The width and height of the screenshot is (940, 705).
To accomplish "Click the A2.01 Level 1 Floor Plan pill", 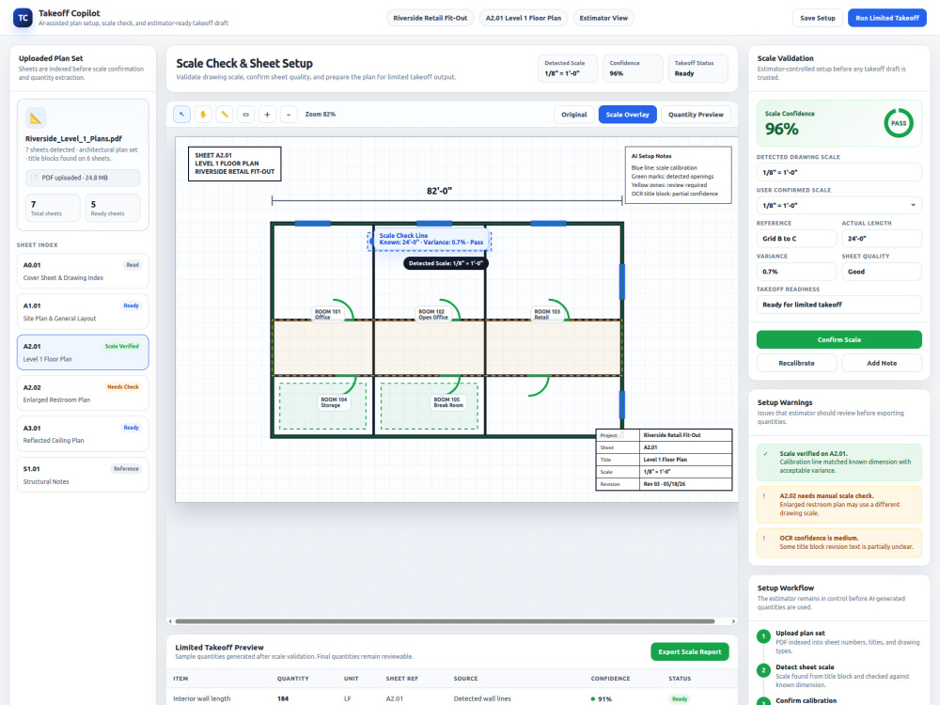I will click(524, 18).
